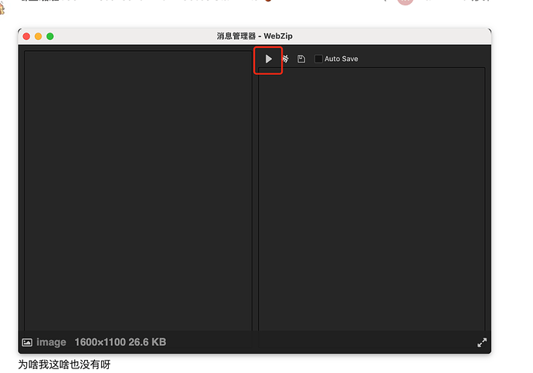Click the clear broom icon
The width and height of the screenshot is (533, 373).
pos(286,59)
